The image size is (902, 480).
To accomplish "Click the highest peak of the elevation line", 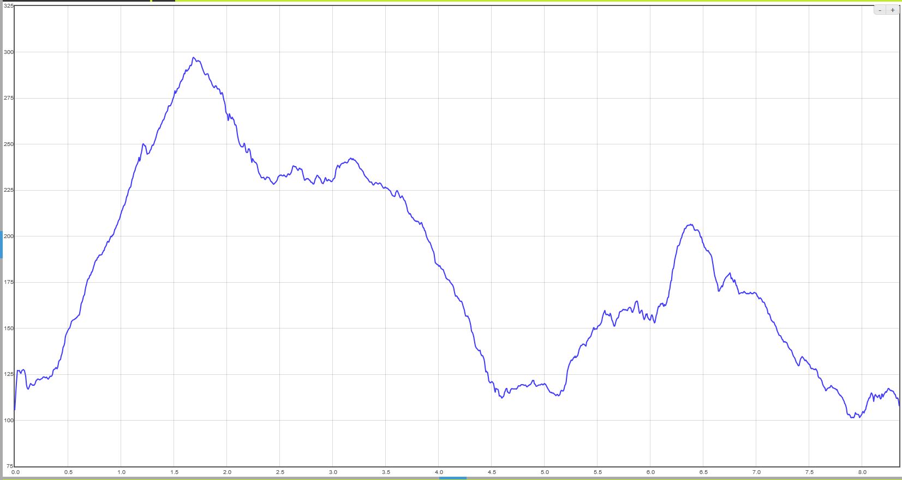I will (194, 58).
